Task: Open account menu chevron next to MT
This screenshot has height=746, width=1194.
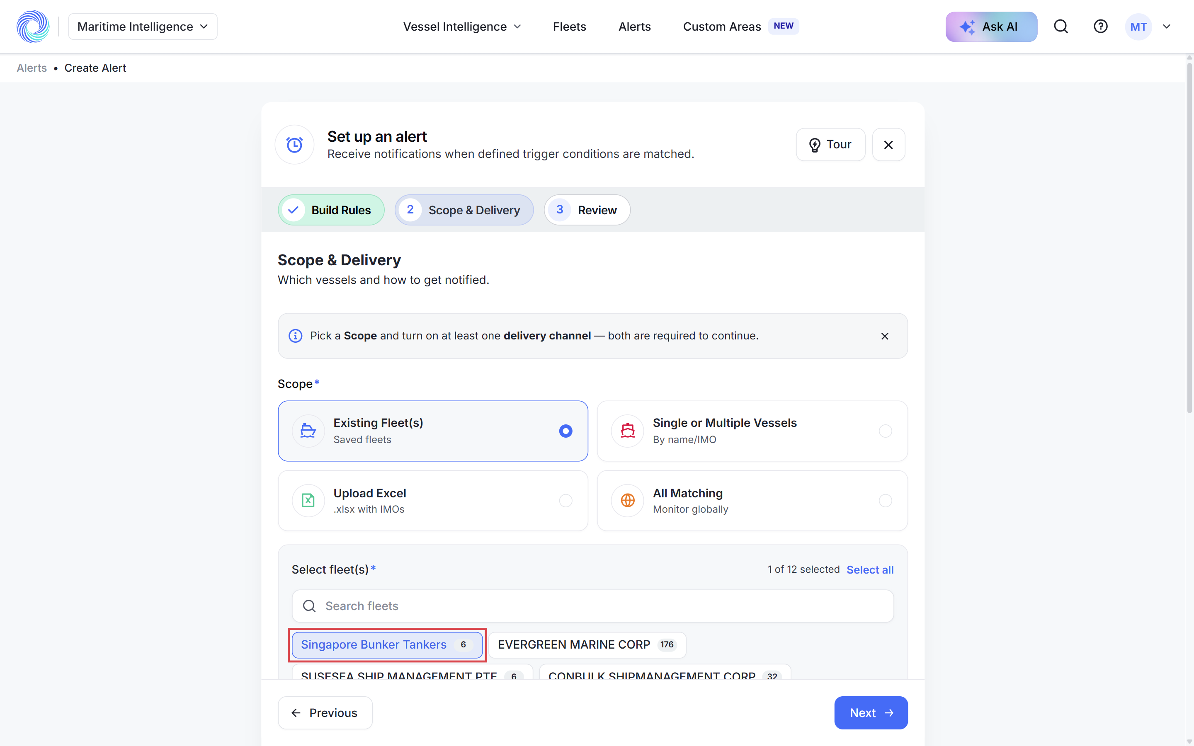Action: pos(1167,27)
